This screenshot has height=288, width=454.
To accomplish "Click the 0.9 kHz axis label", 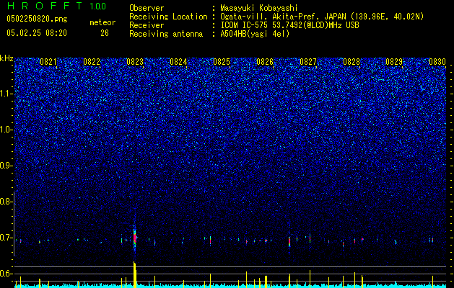I will 5,166.
